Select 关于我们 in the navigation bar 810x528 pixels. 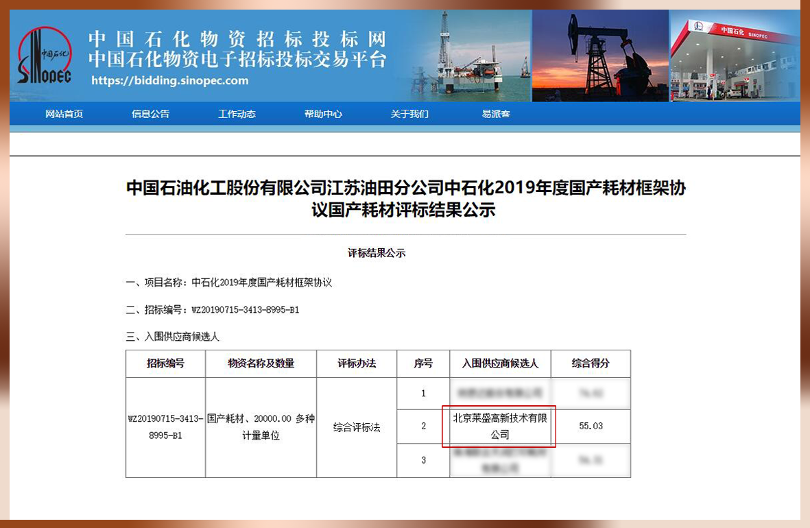click(409, 114)
